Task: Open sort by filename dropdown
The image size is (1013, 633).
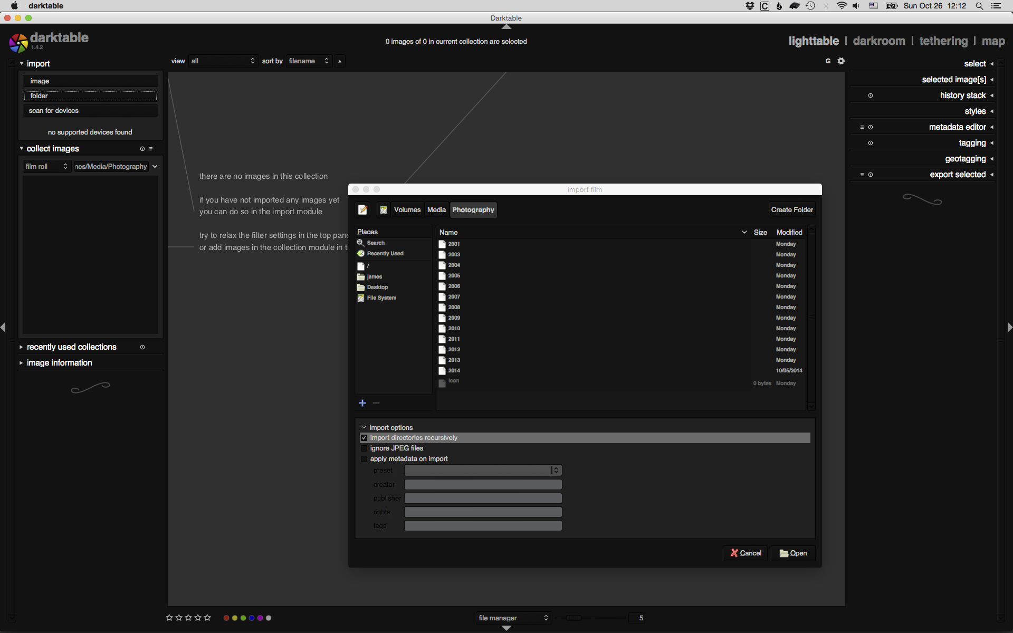Action: point(309,61)
